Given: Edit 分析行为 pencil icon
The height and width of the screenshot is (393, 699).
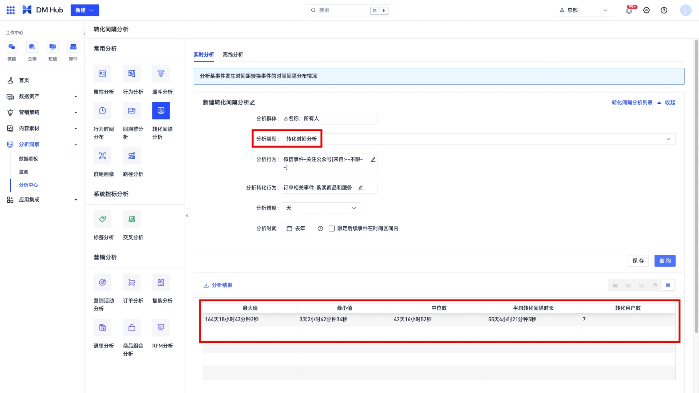Looking at the screenshot, I should click(x=373, y=159).
